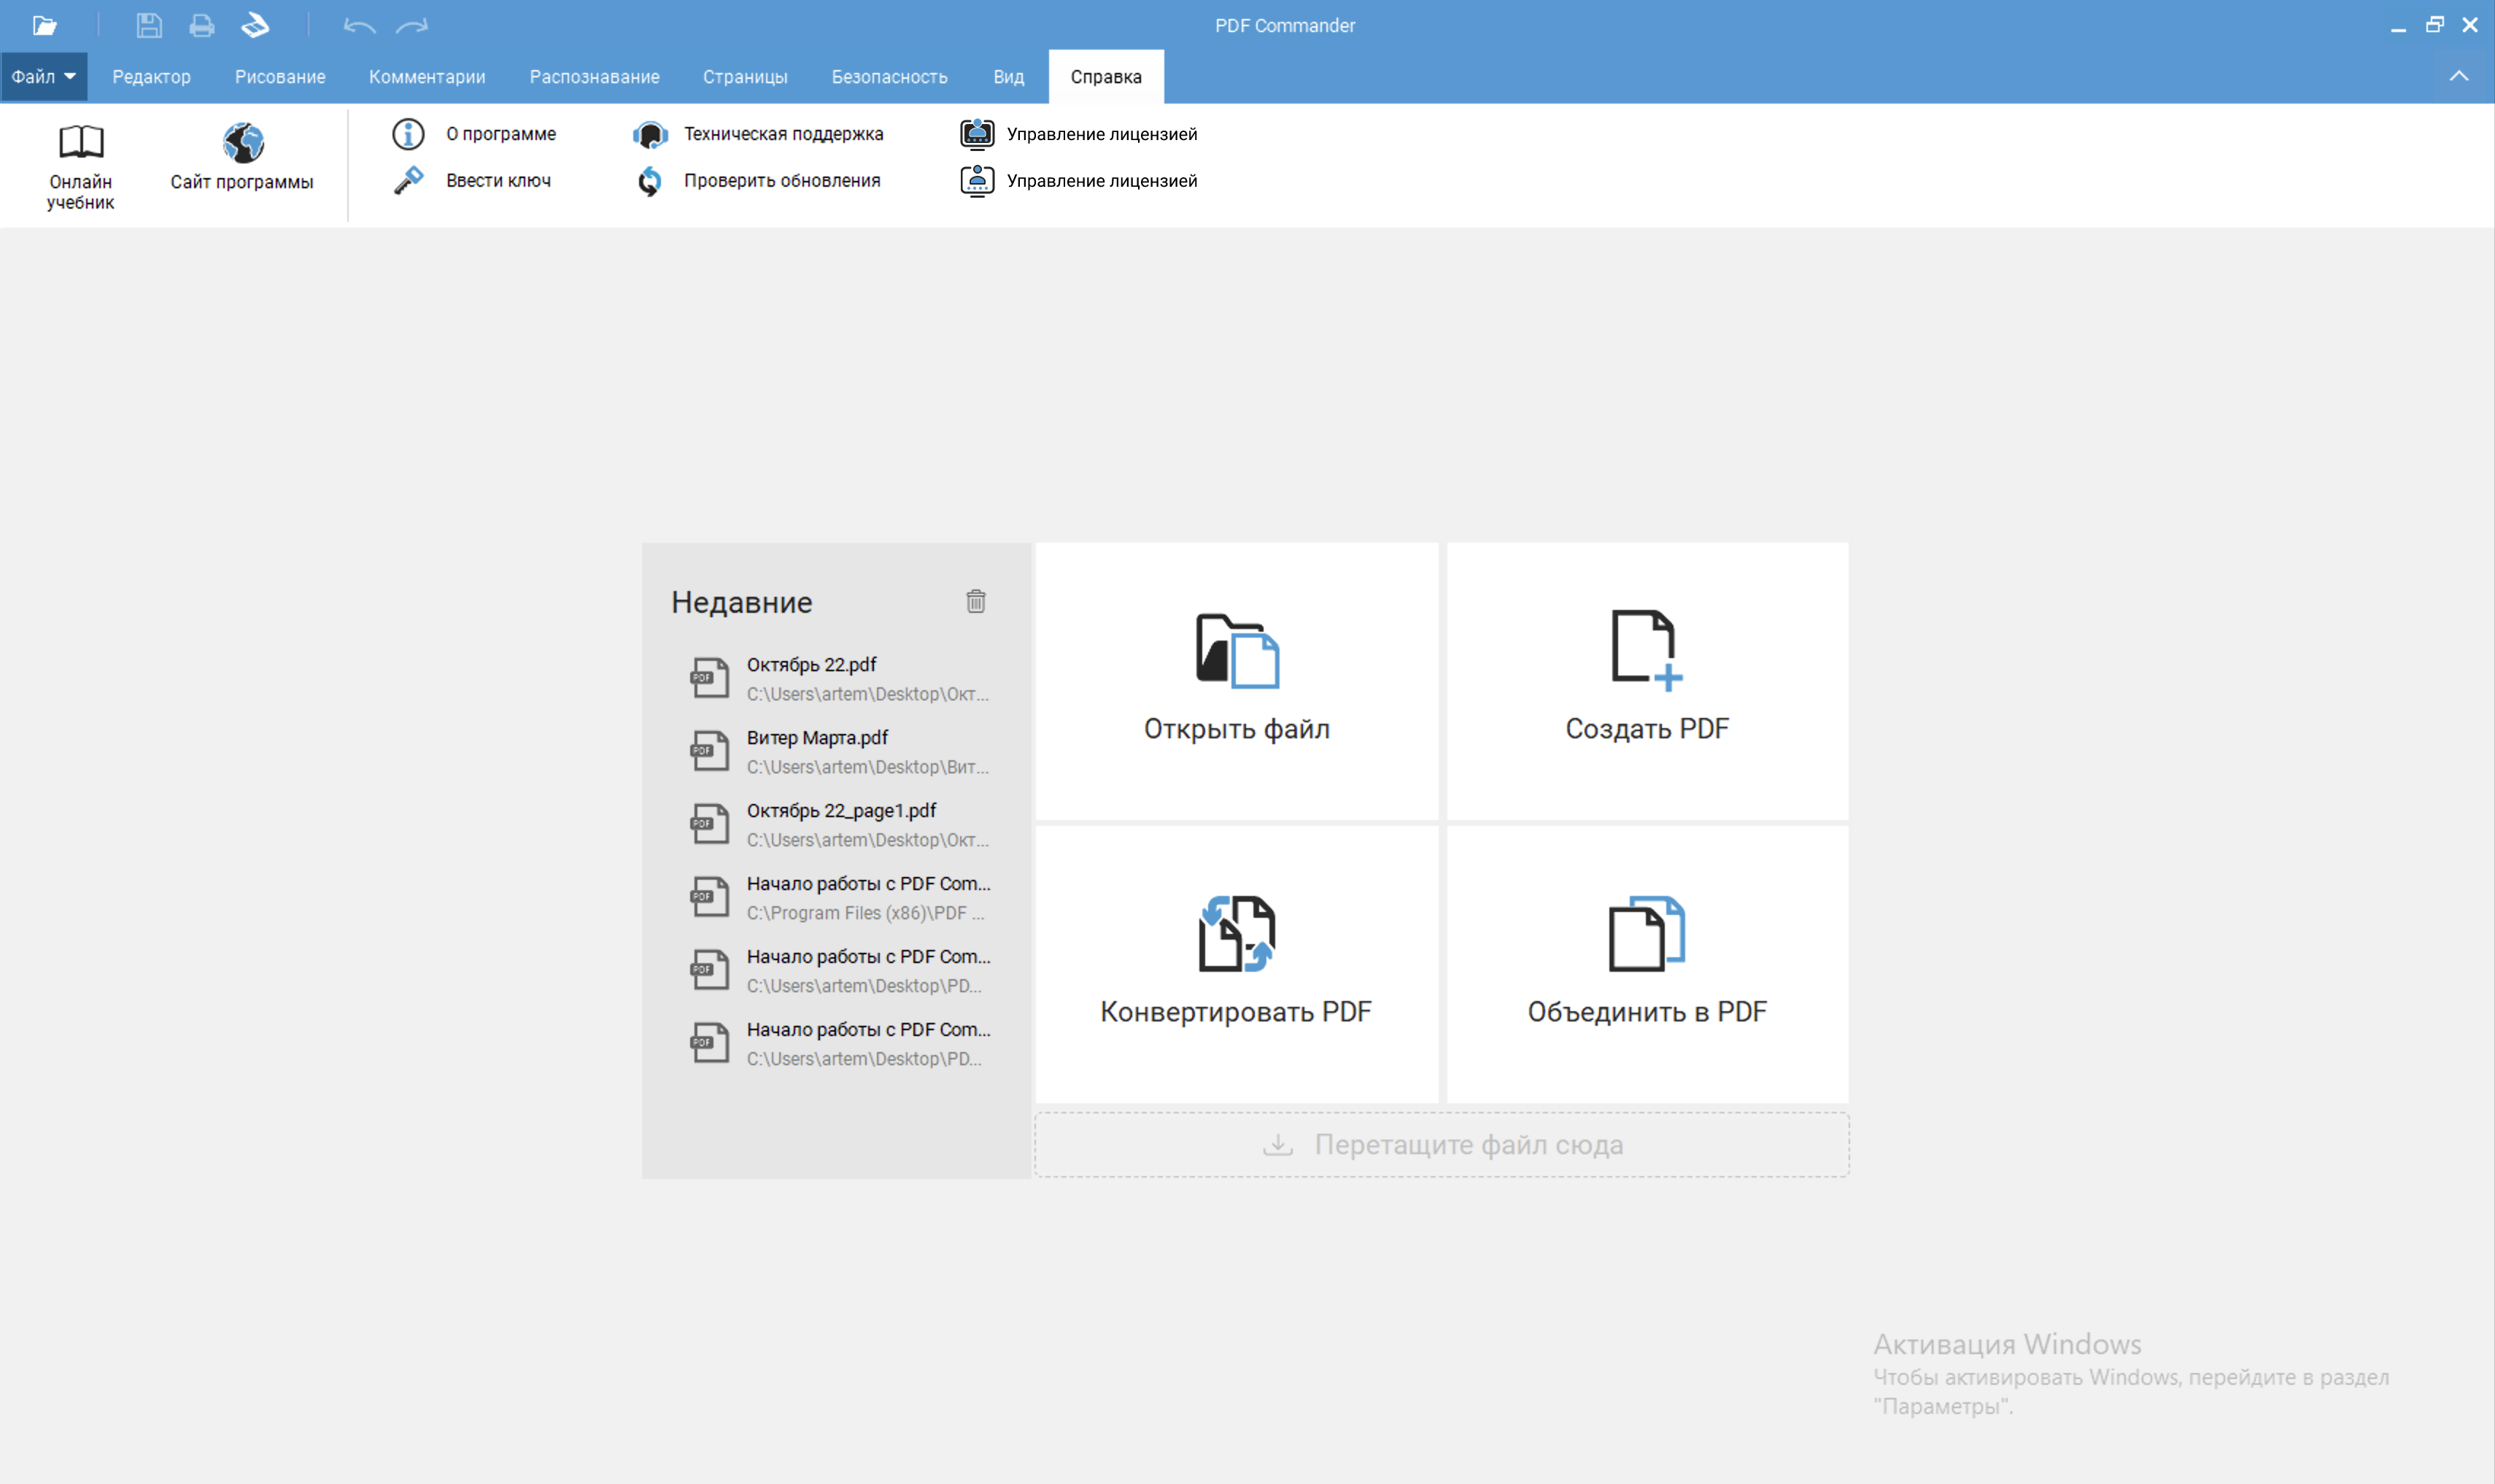Image resolution: width=2495 pixels, height=1484 pixels.
Task: Open the online tutorial book icon
Action: click(x=81, y=143)
